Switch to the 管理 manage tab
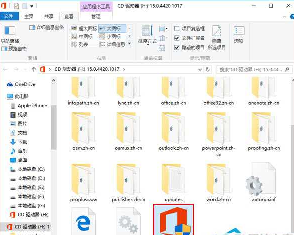The height and width of the screenshot is (235, 294). click(96, 17)
